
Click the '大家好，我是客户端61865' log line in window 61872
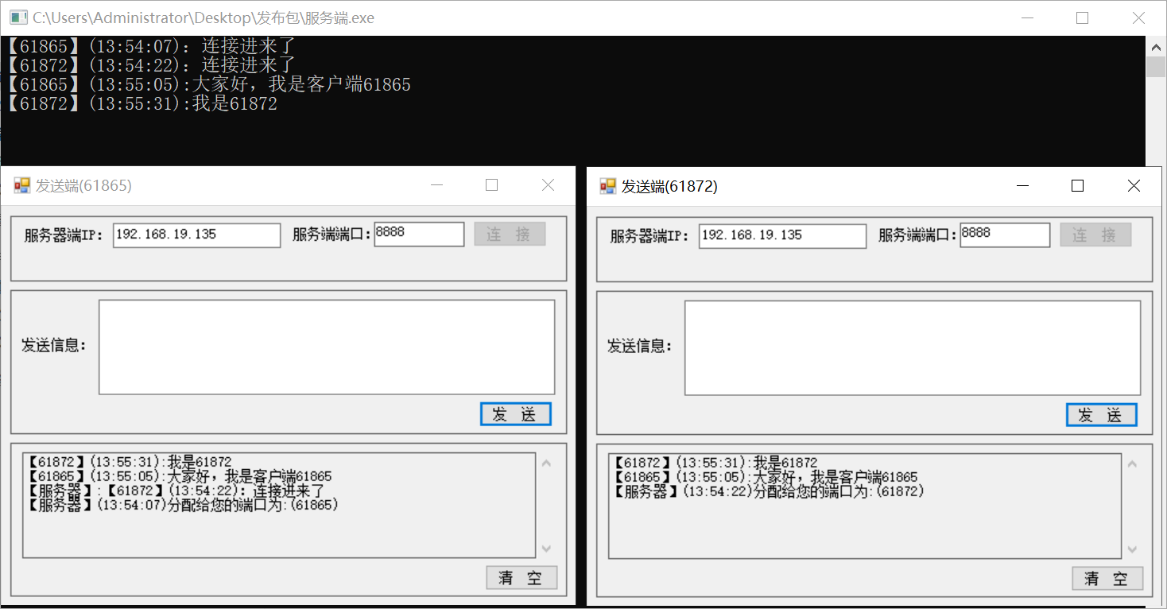tap(766, 477)
